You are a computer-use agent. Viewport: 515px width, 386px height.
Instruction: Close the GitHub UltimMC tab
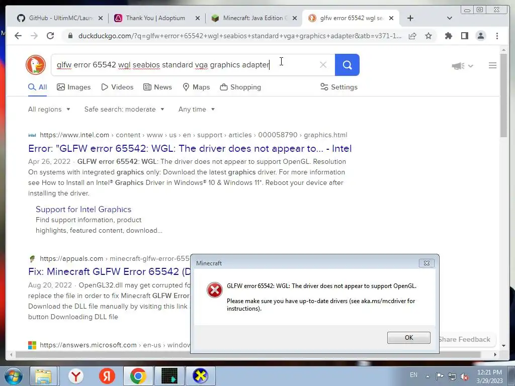pyautogui.click(x=101, y=19)
